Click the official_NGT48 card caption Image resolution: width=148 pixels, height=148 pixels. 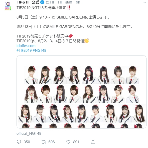29,133
